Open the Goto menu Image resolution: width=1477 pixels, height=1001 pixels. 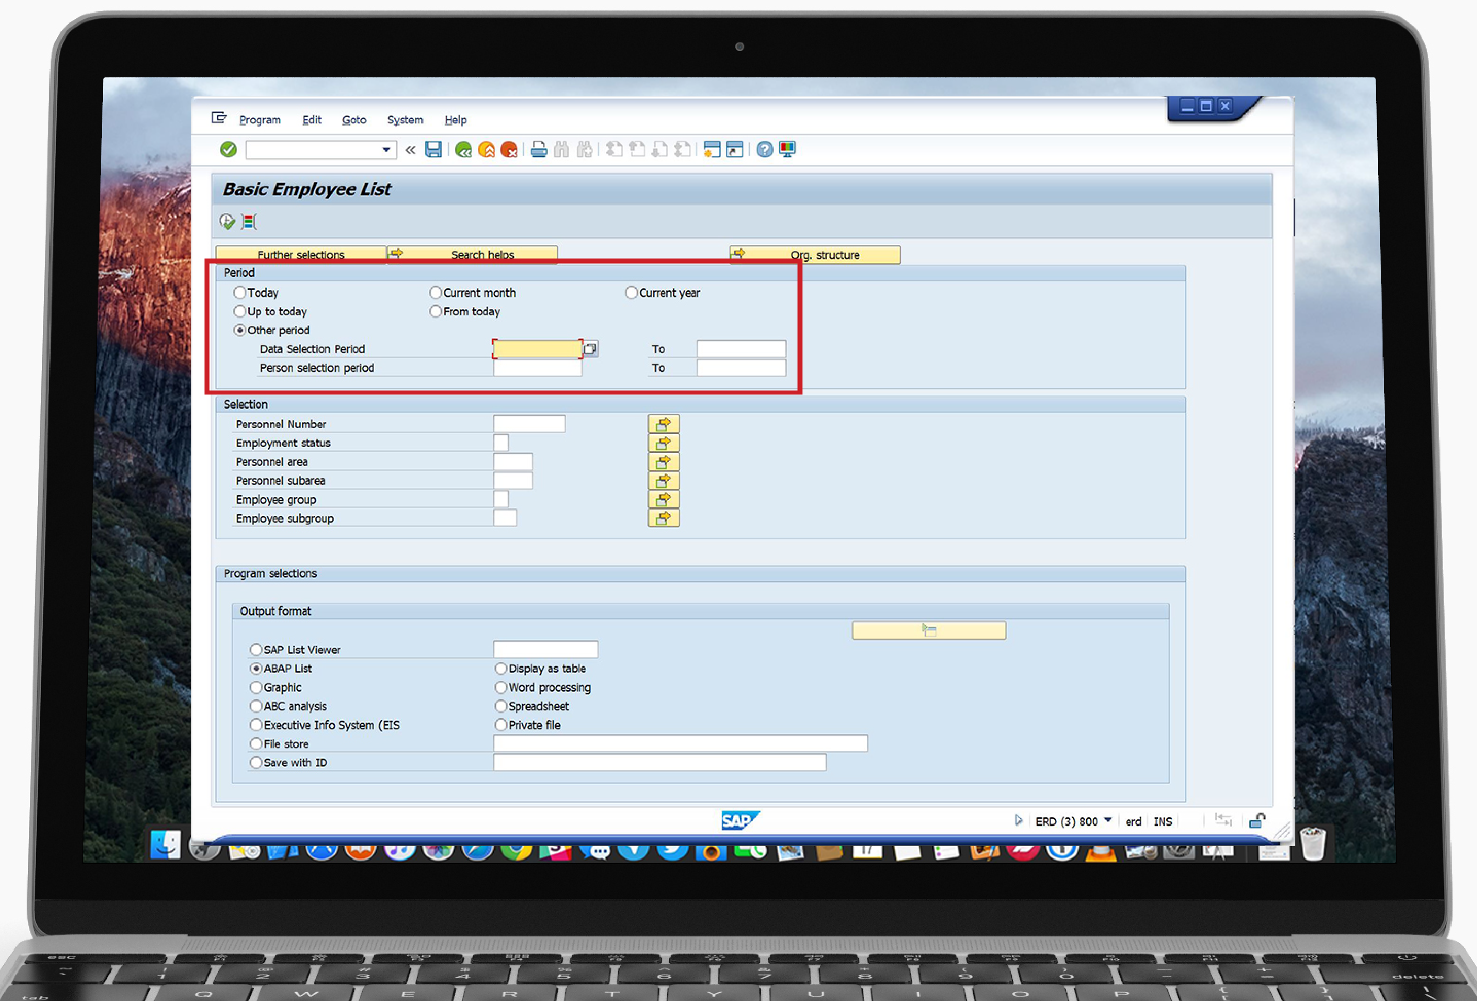tap(354, 119)
